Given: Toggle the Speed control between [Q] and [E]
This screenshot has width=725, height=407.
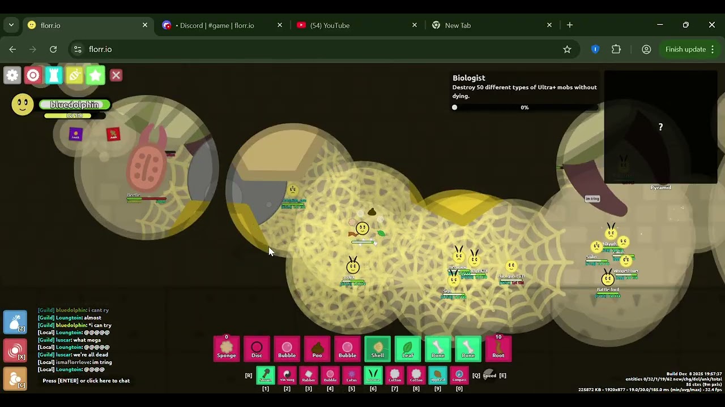Looking at the screenshot, I should pyautogui.click(x=489, y=375).
